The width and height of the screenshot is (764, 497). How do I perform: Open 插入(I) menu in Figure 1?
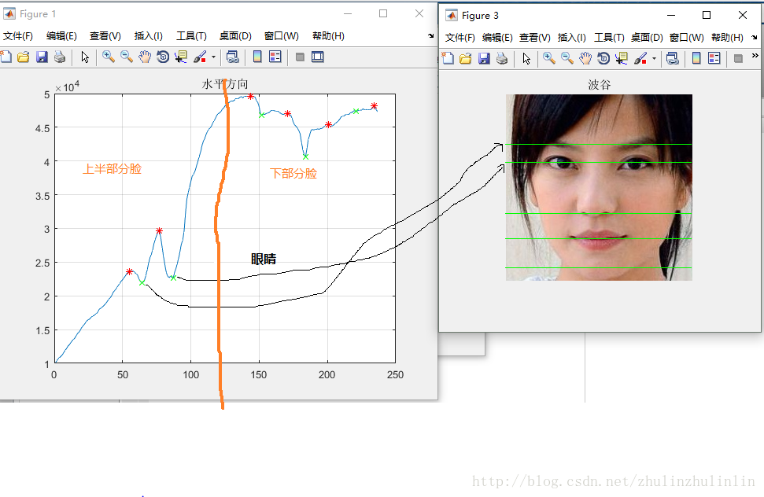pyautogui.click(x=148, y=36)
